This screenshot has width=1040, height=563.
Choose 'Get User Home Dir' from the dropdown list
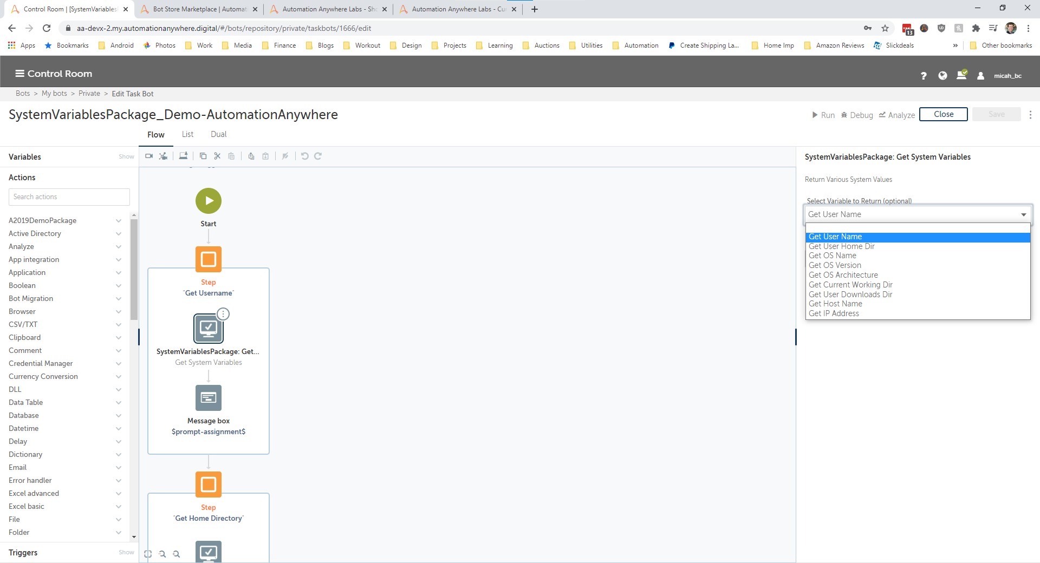[x=918, y=246]
